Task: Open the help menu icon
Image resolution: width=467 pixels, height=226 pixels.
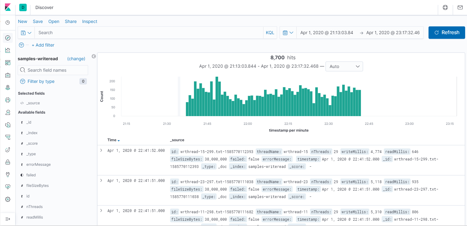Action: click(x=445, y=7)
